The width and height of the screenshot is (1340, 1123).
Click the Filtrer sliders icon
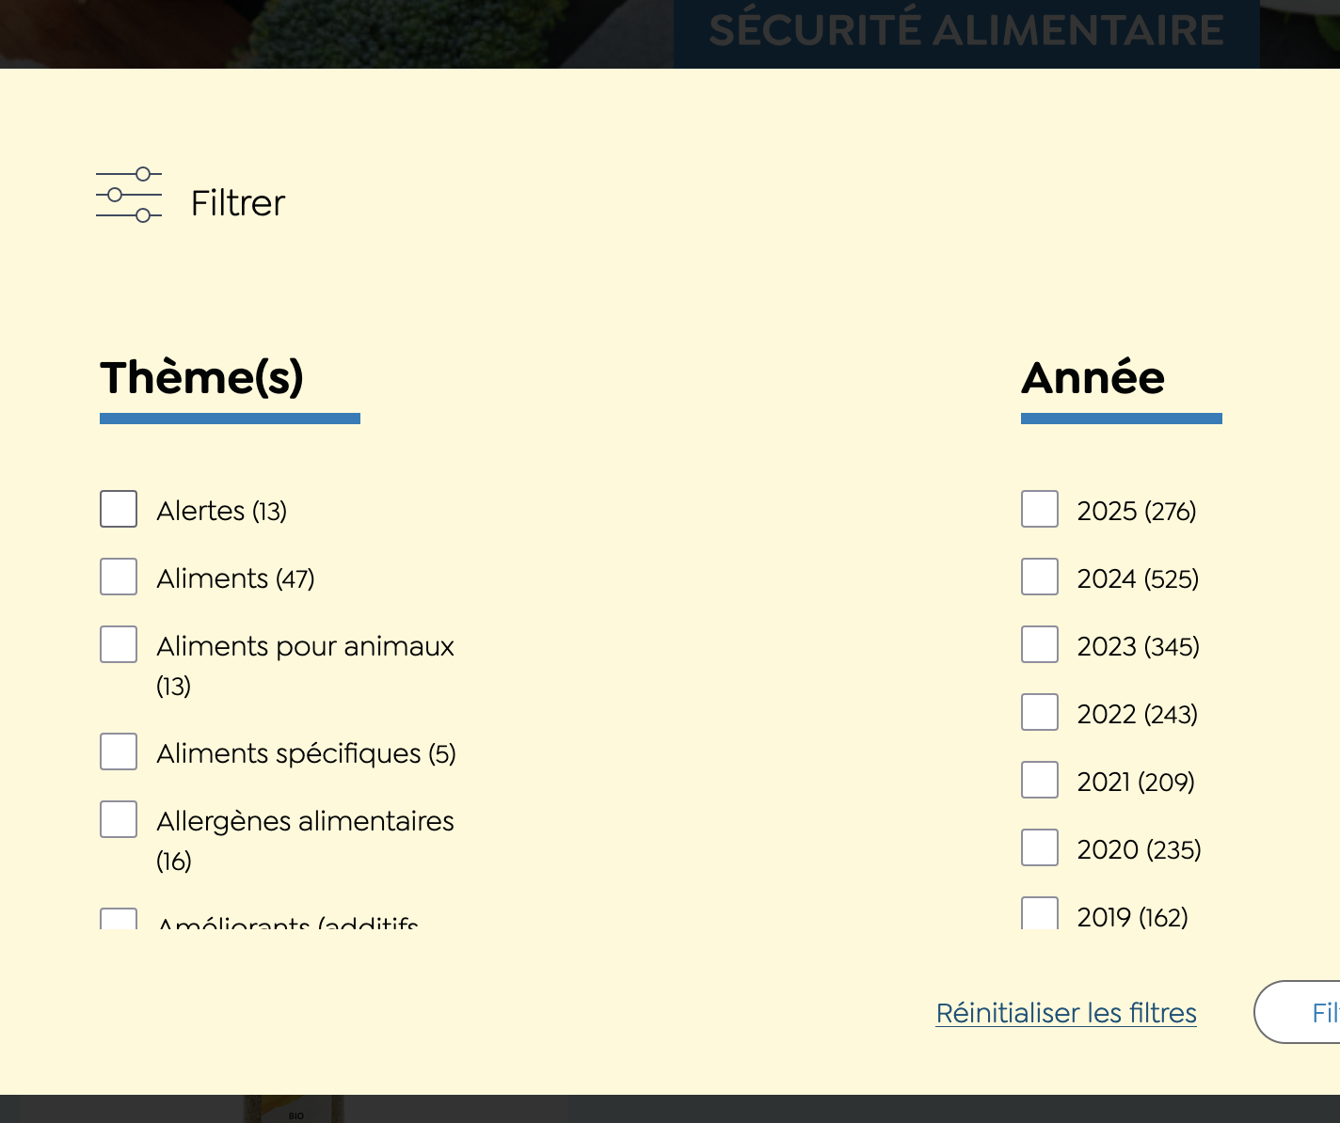(x=129, y=195)
